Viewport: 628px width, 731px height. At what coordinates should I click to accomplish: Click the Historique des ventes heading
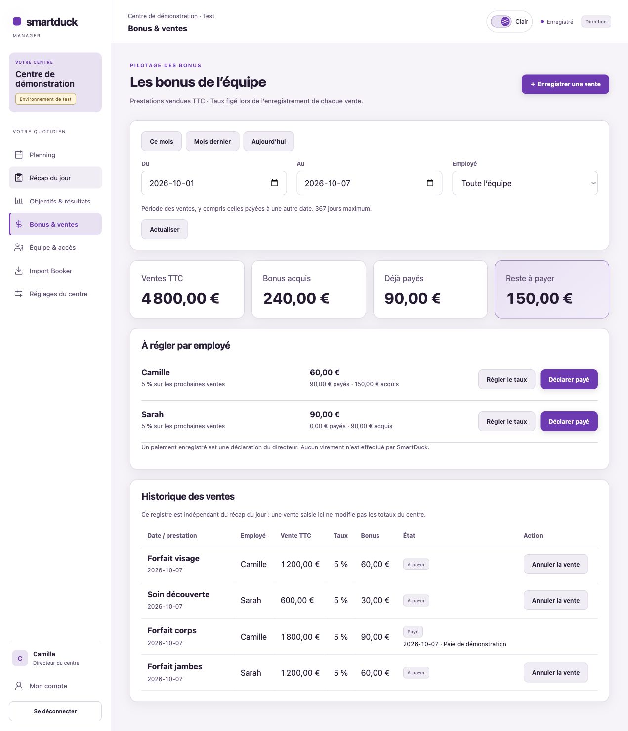coord(188,496)
